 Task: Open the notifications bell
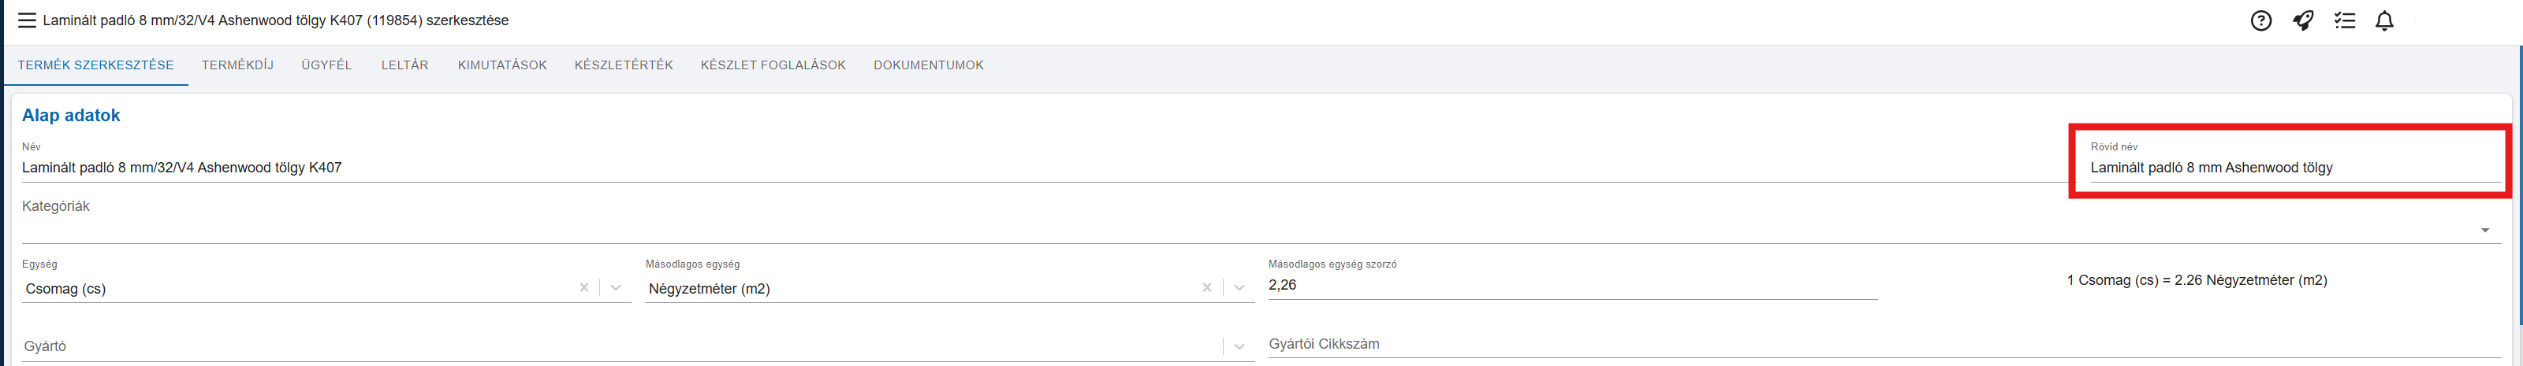[2385, 20]
